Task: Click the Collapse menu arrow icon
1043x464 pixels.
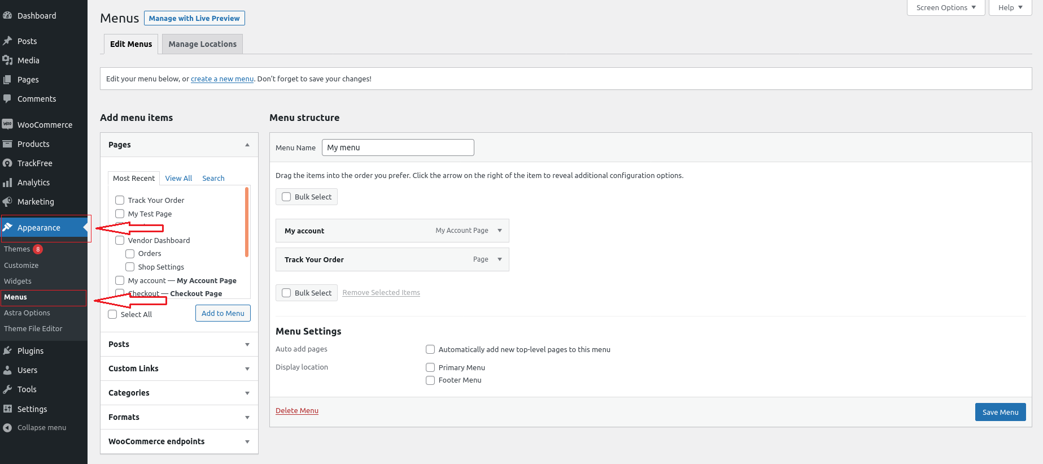Action: [x=7, y=428]
